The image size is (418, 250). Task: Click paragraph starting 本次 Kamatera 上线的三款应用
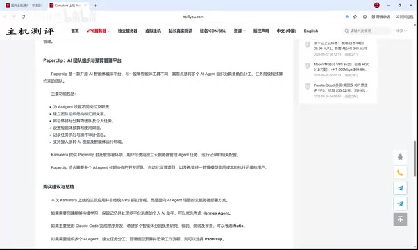[140, 200]
